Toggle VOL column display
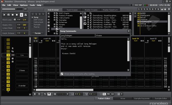The height and width of the screenshot is (105, 172). [x=104, y=94]
